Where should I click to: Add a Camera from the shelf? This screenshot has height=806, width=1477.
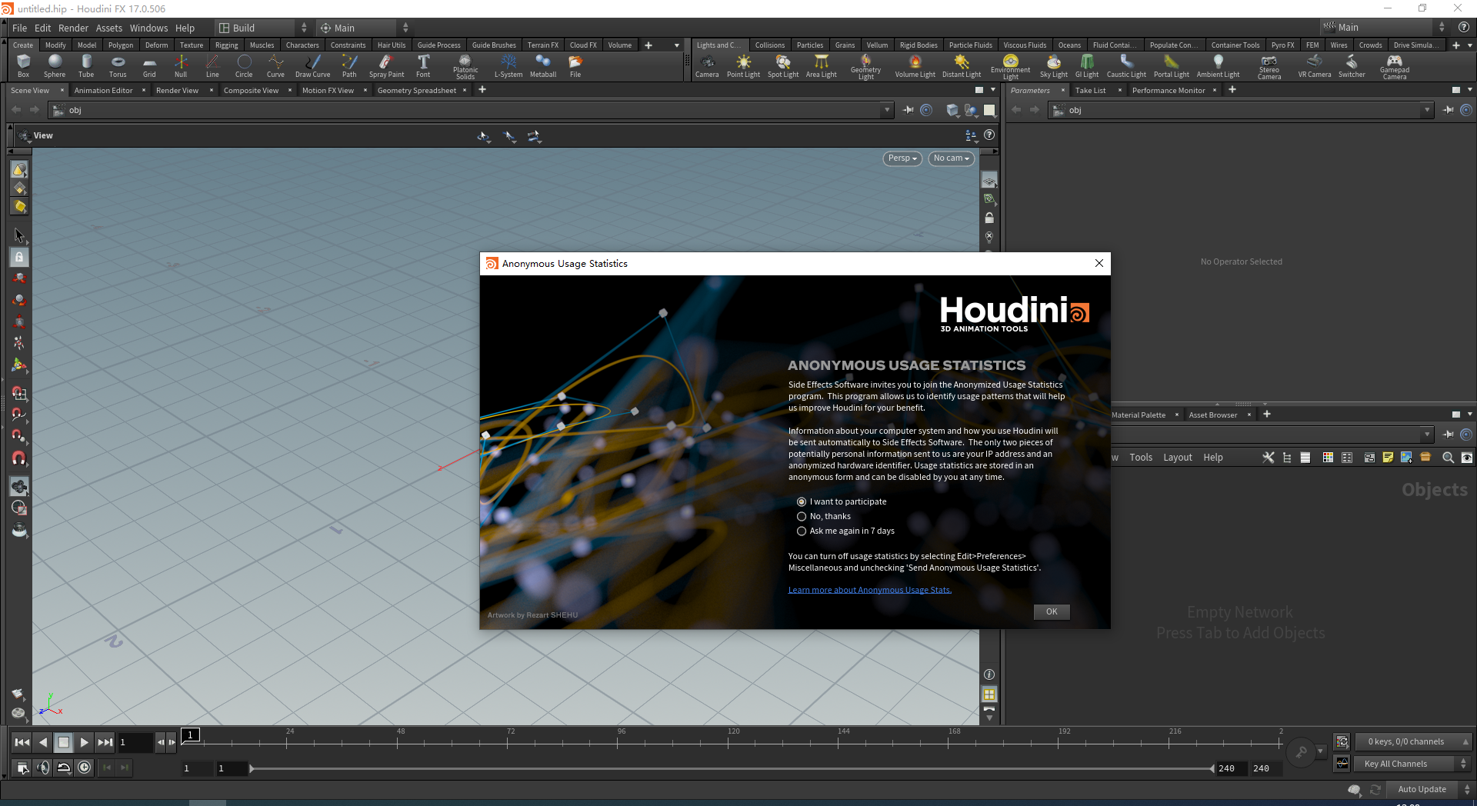click(707, 66)
